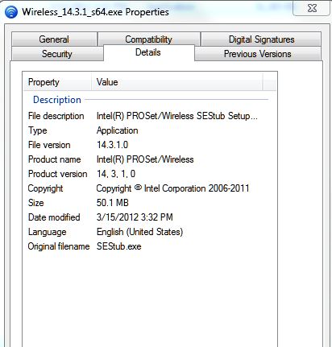This screenshot has width=332, height=347.
Task: Select the SEStub.exe value
Action: pyautogui.click(x=118, y=246)
